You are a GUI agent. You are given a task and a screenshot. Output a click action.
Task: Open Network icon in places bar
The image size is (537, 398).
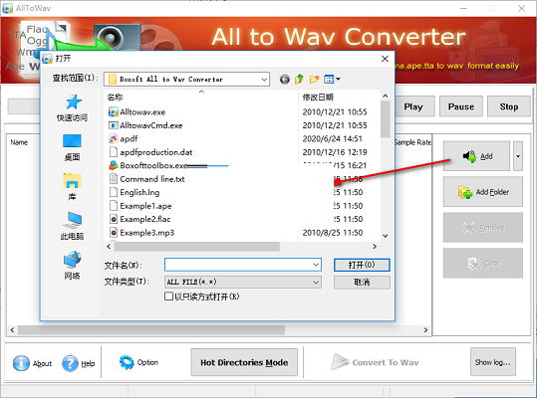72,260
